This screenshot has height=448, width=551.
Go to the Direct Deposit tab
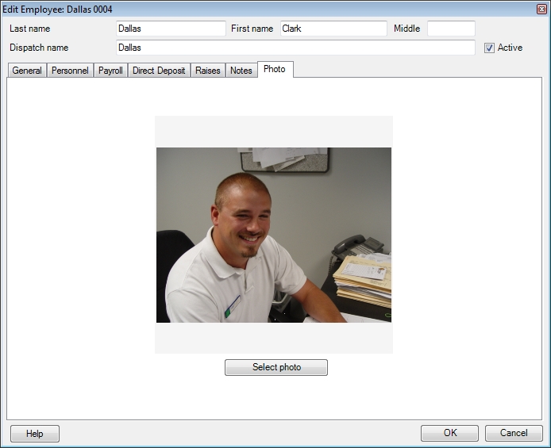coord(159,71)
